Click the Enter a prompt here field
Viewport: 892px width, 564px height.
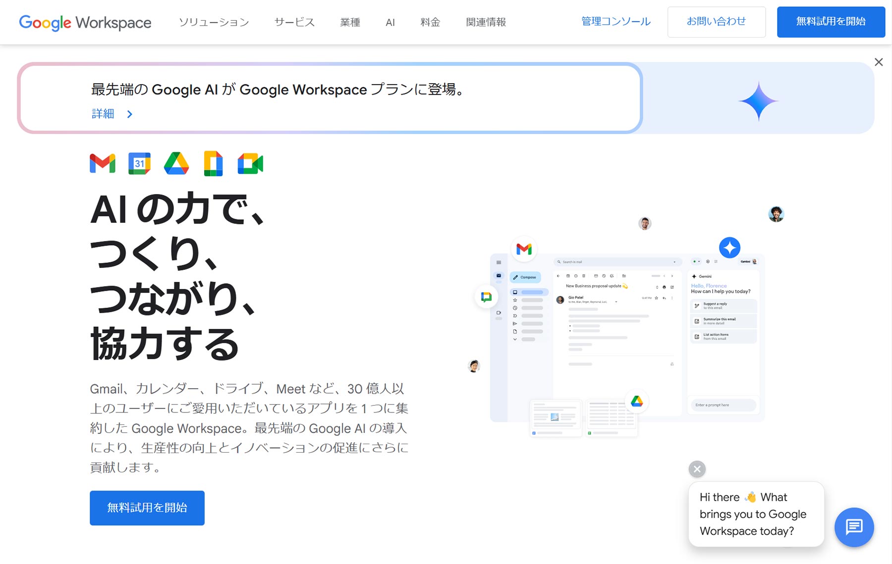point(723,405)
